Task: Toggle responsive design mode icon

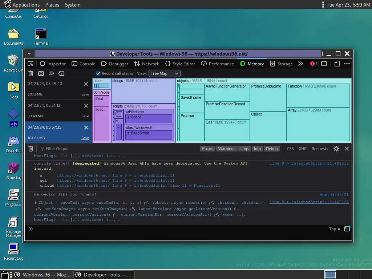Action: [x=337, y=64]
